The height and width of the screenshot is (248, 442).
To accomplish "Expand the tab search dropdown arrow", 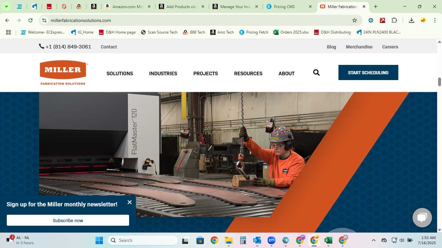I will [x=6, y=6].
